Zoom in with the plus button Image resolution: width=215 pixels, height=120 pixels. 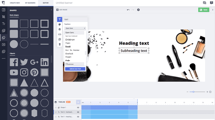pyautogui.click(x=207, y=92)
